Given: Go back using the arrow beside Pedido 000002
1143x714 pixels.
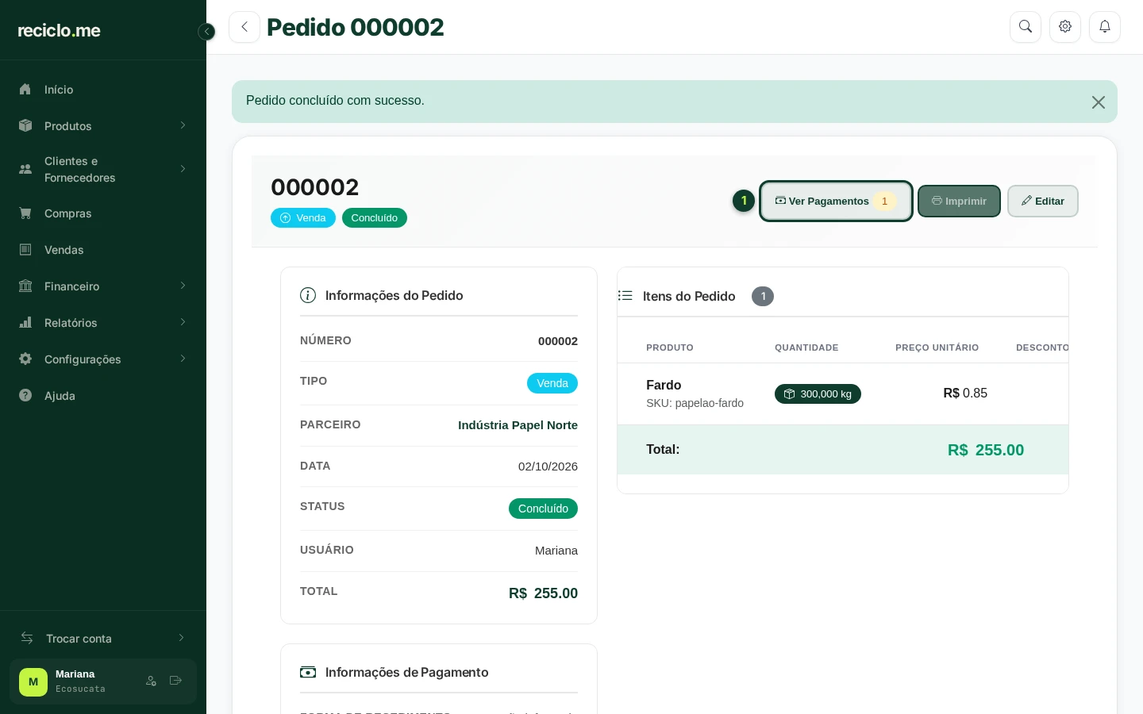Looking at the screenshot, I should tap(244, 27).
